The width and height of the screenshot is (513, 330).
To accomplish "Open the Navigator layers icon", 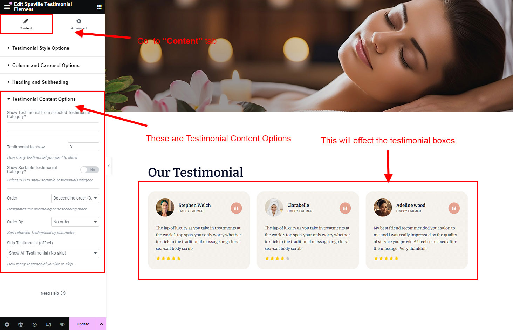I will 21,324.
